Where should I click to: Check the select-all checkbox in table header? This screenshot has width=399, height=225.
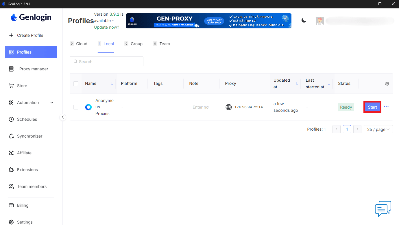click(76, 83)
